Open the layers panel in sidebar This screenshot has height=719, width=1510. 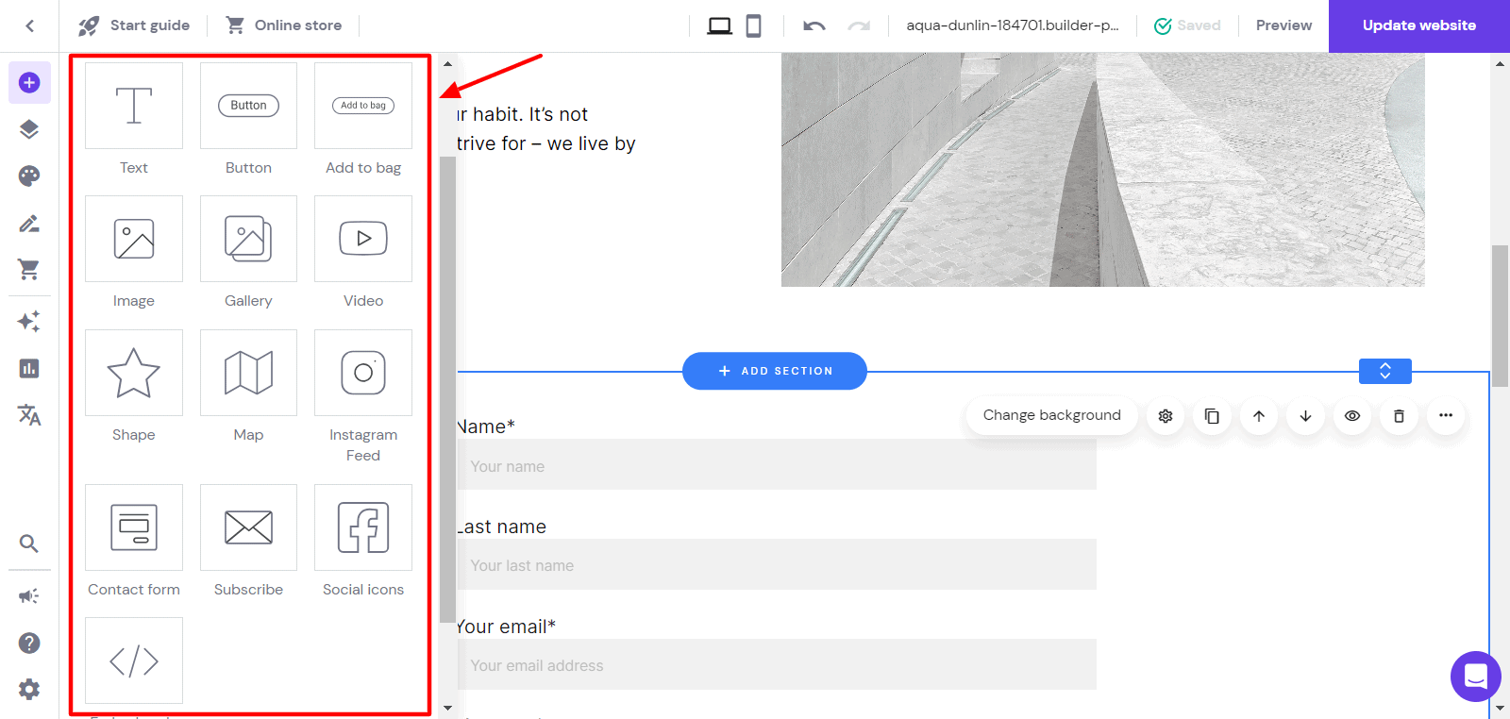29,129
